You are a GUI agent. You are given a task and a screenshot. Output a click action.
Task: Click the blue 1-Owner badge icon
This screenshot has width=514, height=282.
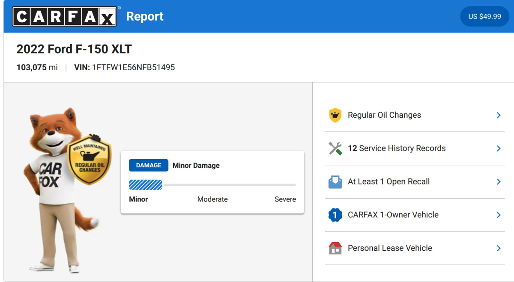point(335,215)
